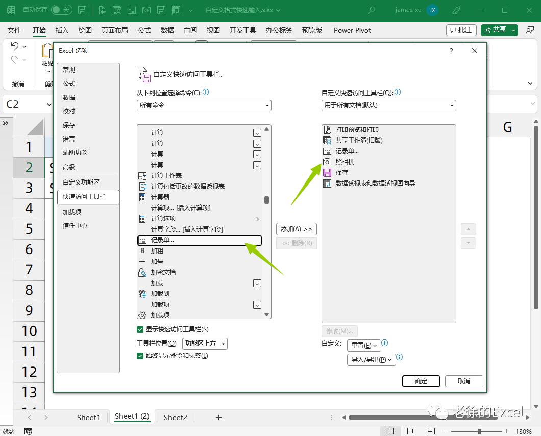Image resolution: width=541 pixels, height=436 pixels.
Task: Switch to the Power Pivot ribbon tab
Action: tap(352, 30)
